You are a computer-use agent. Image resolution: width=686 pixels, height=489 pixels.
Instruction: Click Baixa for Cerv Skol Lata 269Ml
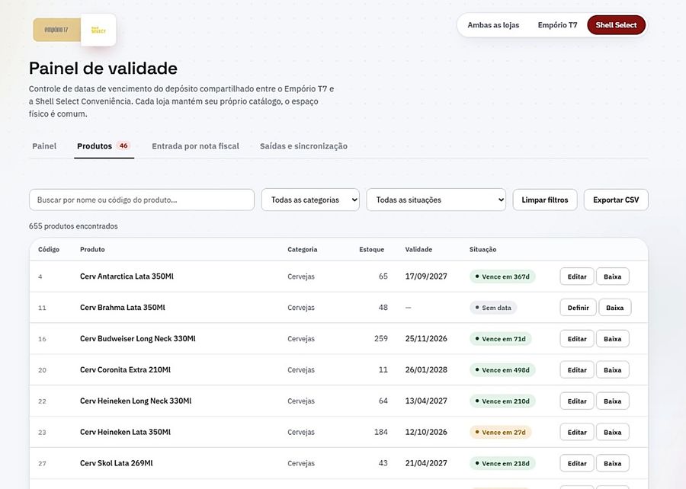[613, 463]
